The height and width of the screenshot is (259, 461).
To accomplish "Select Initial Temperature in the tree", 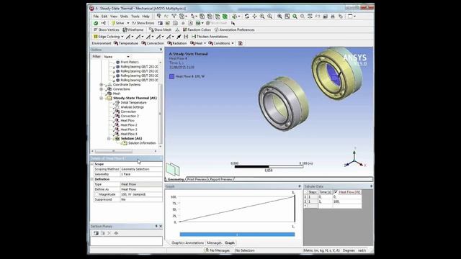I will point(133,102).
